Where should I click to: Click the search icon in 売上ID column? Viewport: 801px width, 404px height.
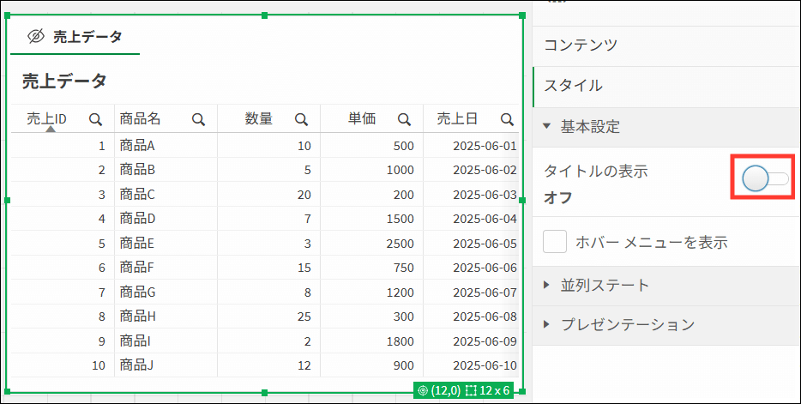95,119
